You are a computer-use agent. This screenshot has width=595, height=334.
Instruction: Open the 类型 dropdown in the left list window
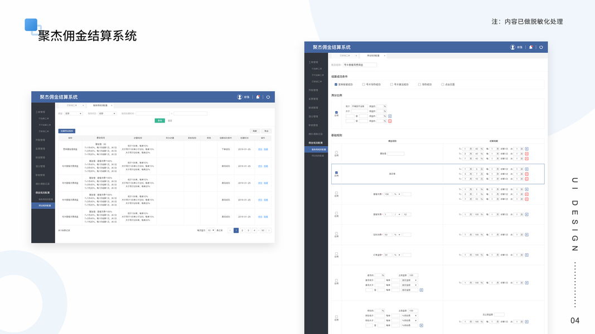[73, 114]
